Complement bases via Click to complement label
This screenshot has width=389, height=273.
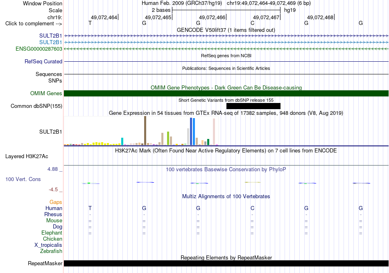(34, 24)
